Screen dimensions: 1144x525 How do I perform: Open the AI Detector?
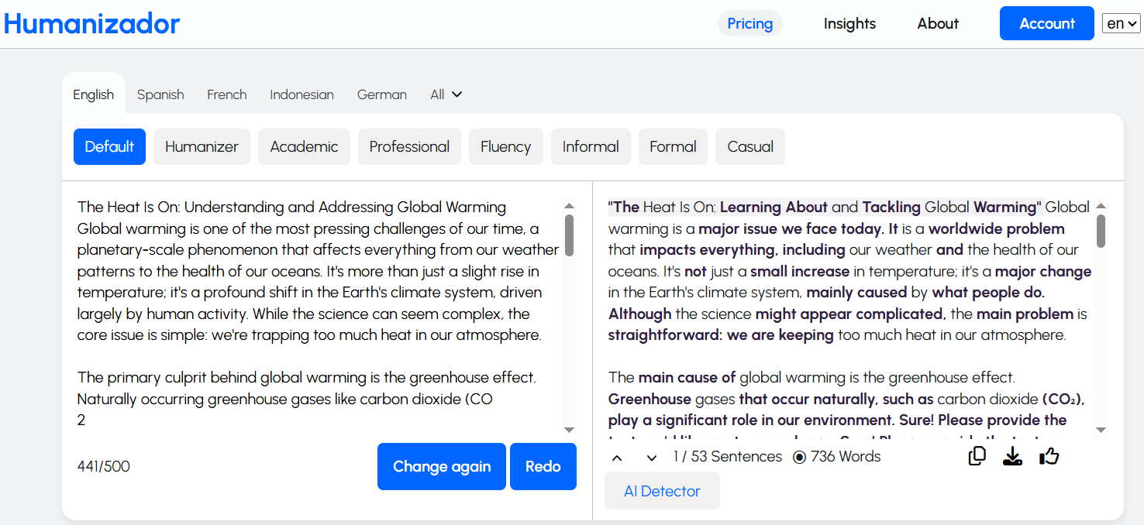point(662,491)
